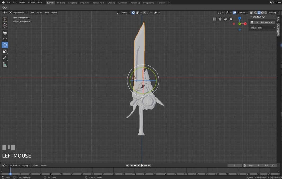The height and width of the screenshot is (179, 282).
Task: Switch to solid shading mode
Action: click(259, 13)
